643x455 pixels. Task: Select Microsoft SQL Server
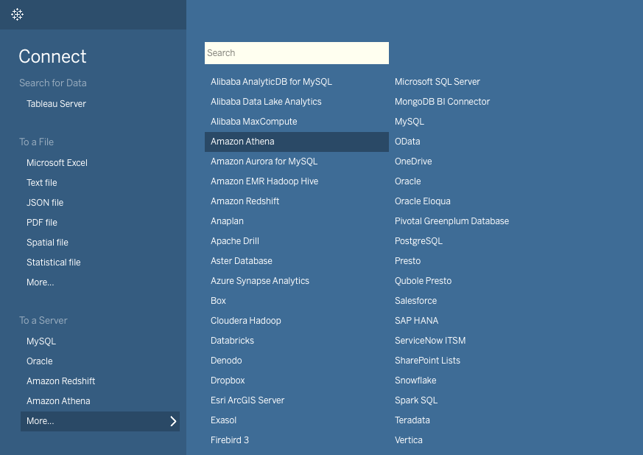point(438,82)
